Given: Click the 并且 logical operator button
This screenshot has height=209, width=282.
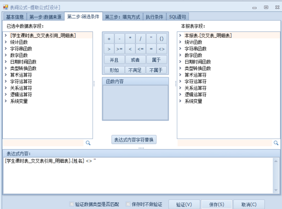Looking at the screenshot, I should [x=114, y=60].
